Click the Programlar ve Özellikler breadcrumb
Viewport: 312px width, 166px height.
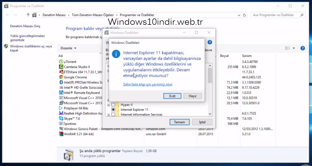tap(137, 15)
